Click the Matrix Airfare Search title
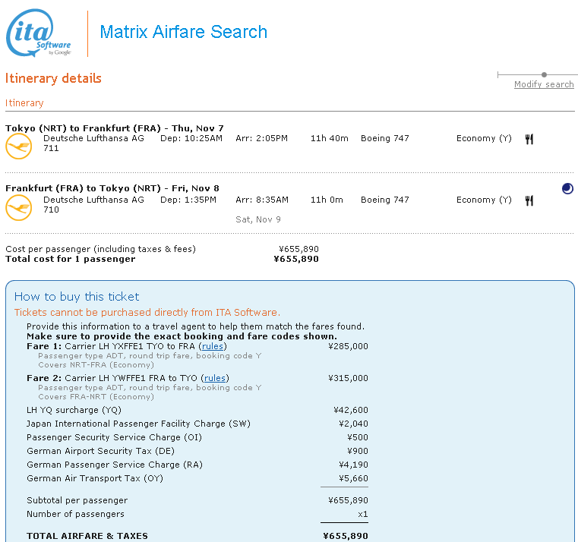 [184, 32]
